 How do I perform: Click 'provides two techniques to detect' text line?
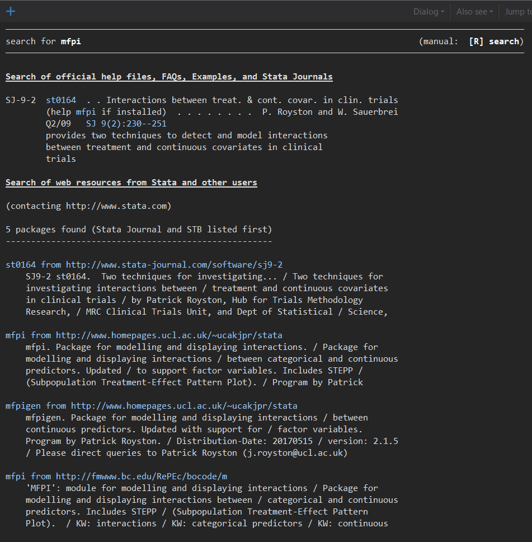pos(186,135)
